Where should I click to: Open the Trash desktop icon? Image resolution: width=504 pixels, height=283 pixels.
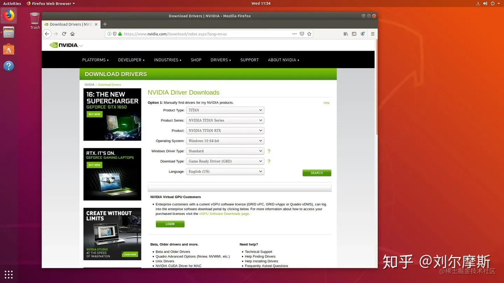click(35, 21)
